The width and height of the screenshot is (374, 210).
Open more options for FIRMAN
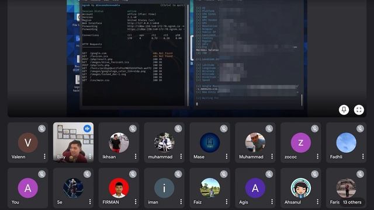point(136,202)
